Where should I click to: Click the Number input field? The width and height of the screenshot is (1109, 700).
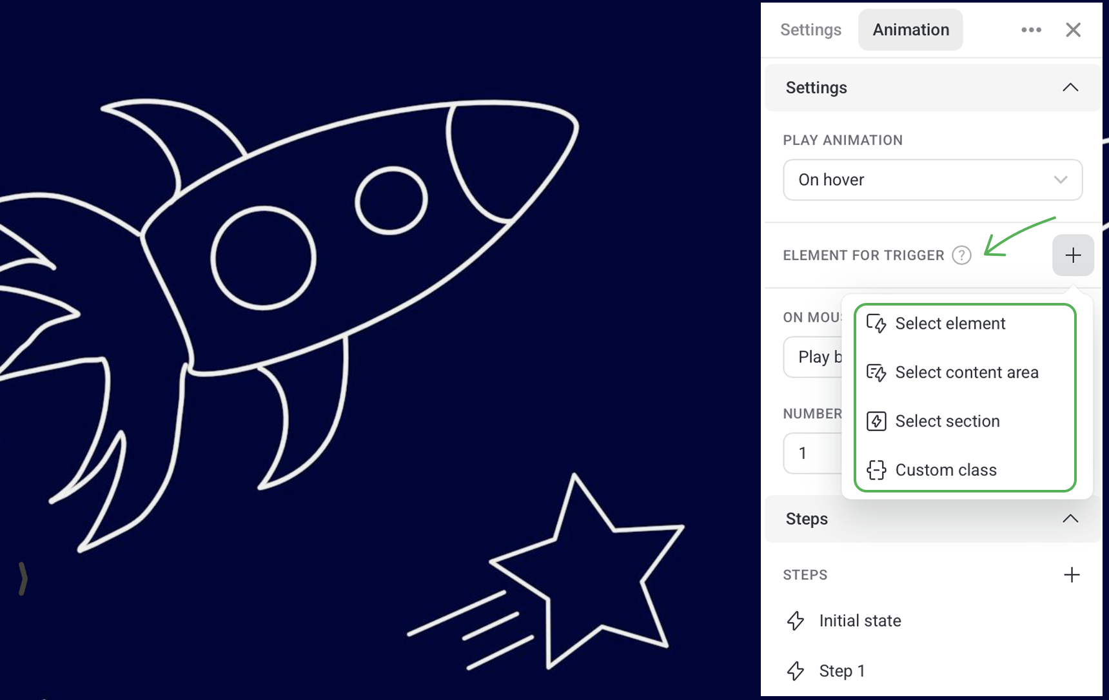[x=814, y=453]
